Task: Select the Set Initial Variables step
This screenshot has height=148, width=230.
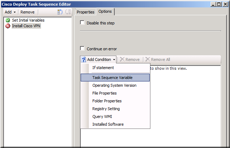Action: (x=28, y=20)
